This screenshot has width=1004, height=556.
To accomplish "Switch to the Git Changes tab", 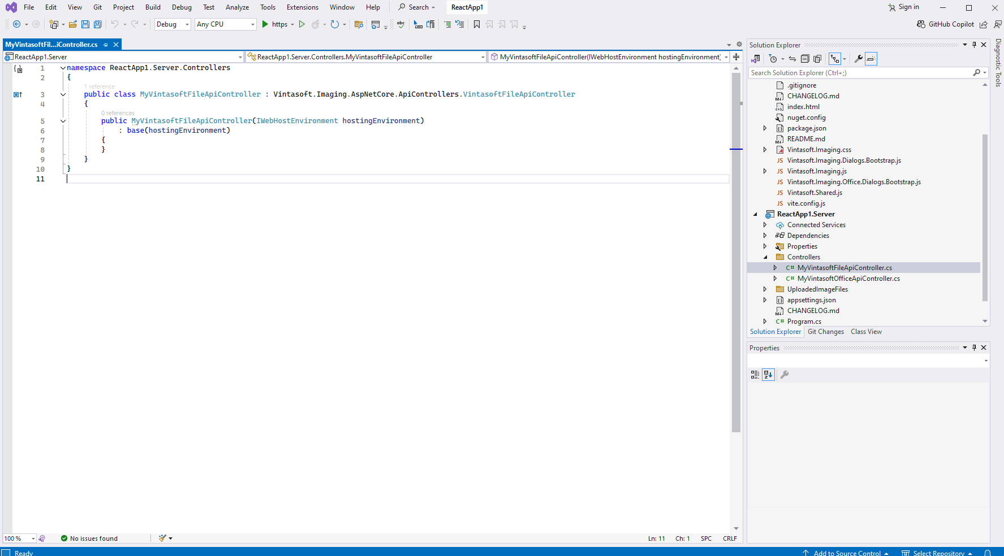I will [825, 332].
